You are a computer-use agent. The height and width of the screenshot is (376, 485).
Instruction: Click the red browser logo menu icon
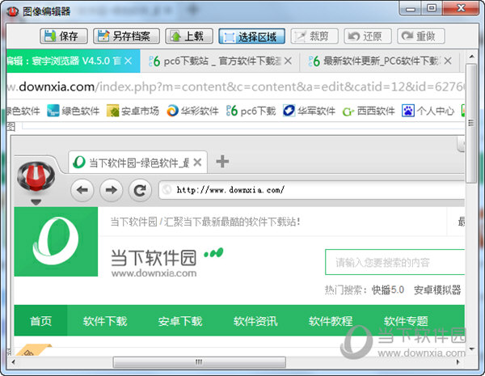[x=36, y=177]
